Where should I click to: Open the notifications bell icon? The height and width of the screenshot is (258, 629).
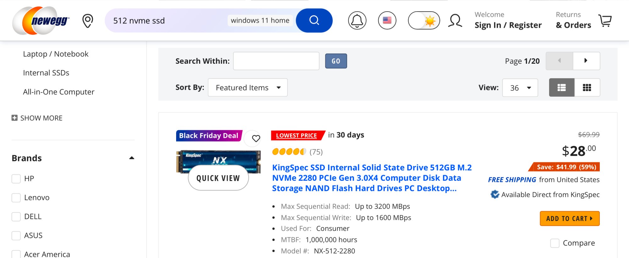[357, 21]
